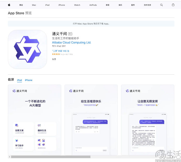Click the horizontal screenshots scrollbar thumb
This screenshot has width=181, height=162.
51,157
